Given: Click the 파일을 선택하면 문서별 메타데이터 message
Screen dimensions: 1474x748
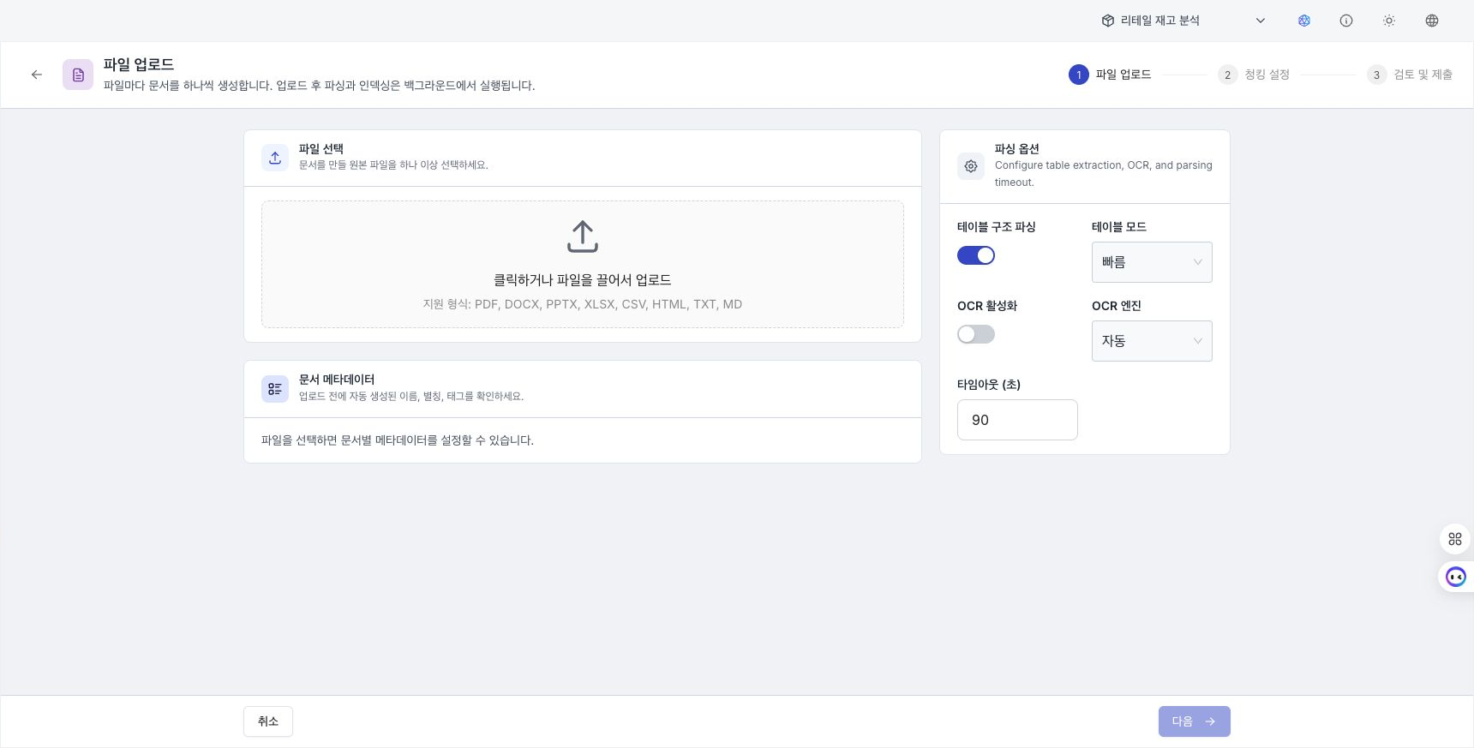Looking at the screenshot, I should pos(398,440).
